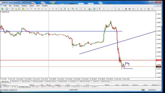Select the crosshair tool
The width and height of the screenshot is (165, 93).
tap(103, 9)
